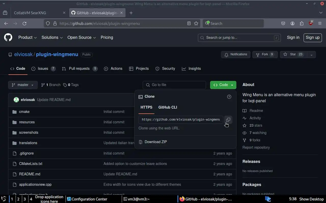Open the cmake folder
This screenshot has width=326, height=203.
click(x=24, y=112)
